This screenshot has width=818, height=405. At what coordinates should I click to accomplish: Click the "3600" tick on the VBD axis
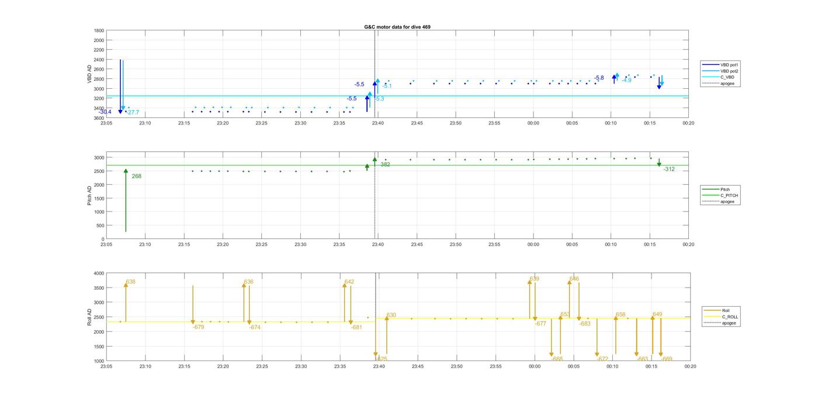(x=99, y=118)
